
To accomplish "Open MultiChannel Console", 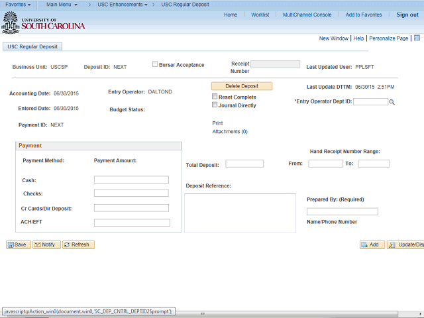I will [x=307, y=15].
